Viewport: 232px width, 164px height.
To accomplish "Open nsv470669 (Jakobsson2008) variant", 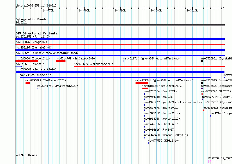I will [93, 64].
